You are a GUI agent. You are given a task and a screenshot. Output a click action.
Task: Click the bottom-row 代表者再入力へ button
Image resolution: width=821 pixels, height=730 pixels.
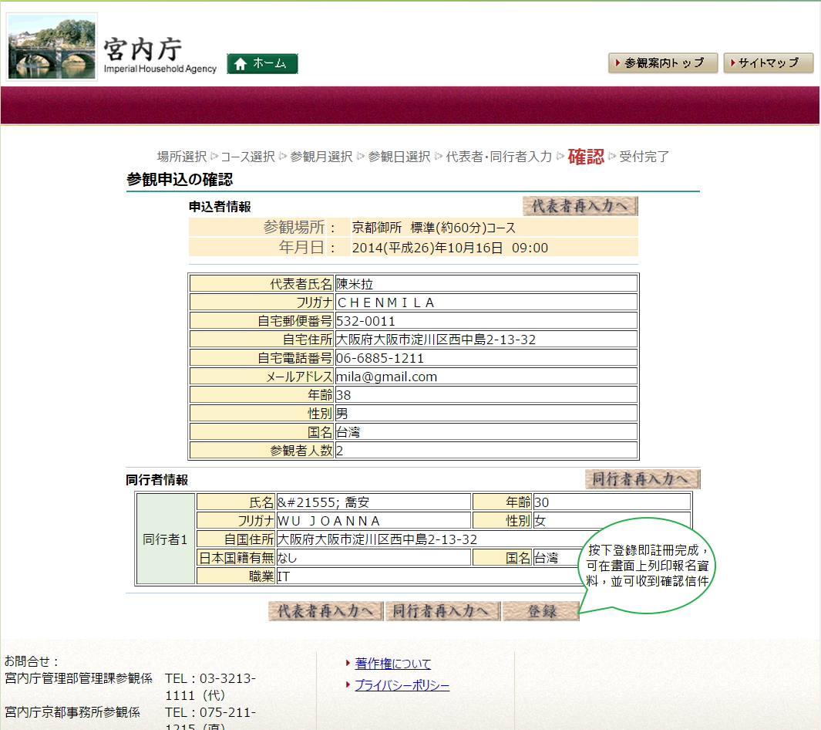point(326,611)
